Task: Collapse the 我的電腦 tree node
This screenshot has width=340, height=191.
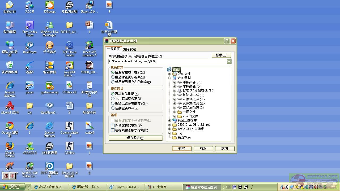Action: coord(170,78)
